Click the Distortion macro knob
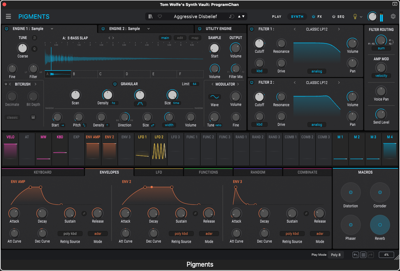 pyautogui.click(x=351, y=192)
